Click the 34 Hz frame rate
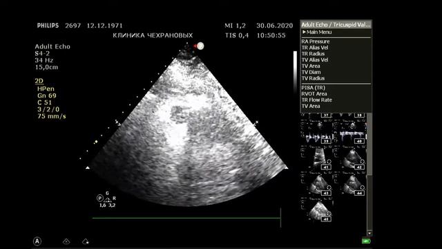Image resolution: width=442 pixels, height=249 pixels. coord(44,60)
